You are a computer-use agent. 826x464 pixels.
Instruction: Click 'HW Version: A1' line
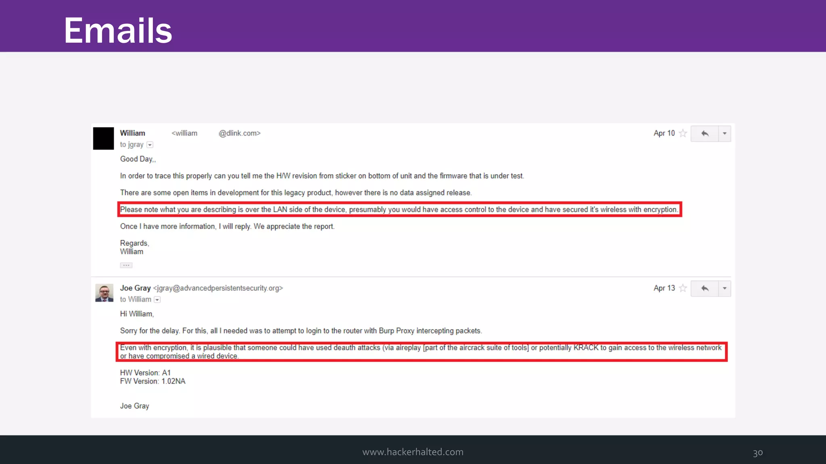(x=146, y=373)
